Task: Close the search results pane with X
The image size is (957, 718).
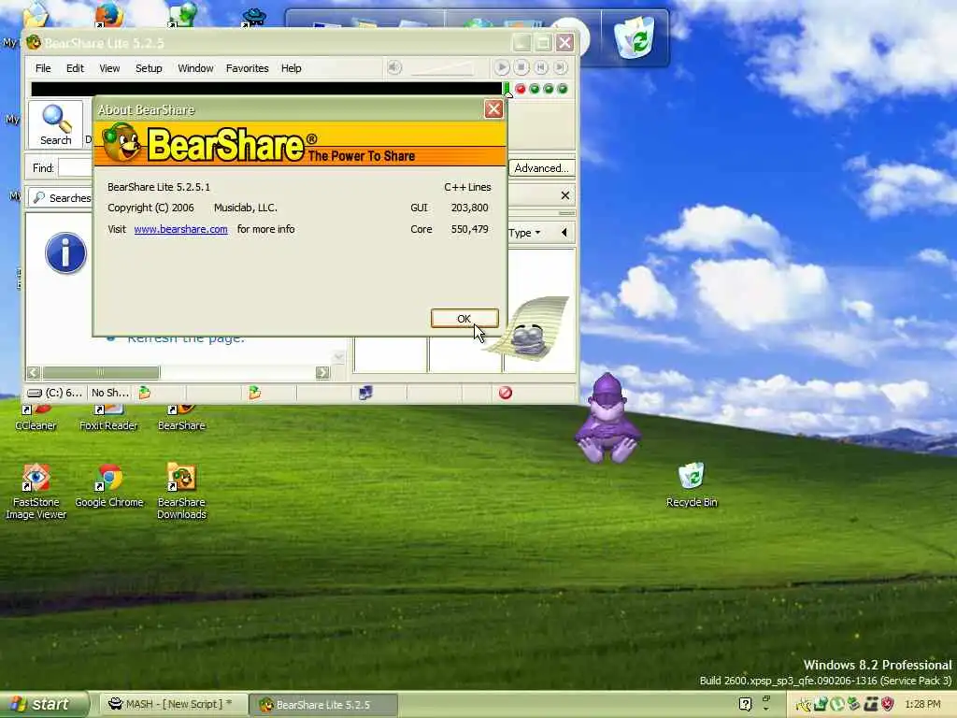Action: (x=565, y=195)
